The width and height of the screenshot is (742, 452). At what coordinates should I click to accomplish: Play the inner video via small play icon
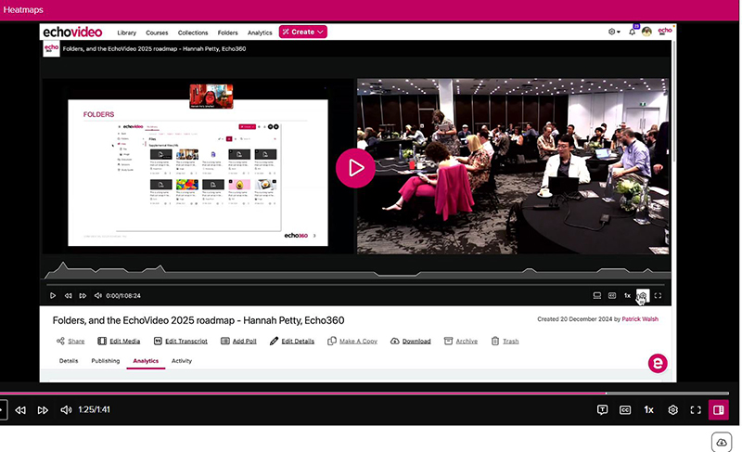click(53, 295)
